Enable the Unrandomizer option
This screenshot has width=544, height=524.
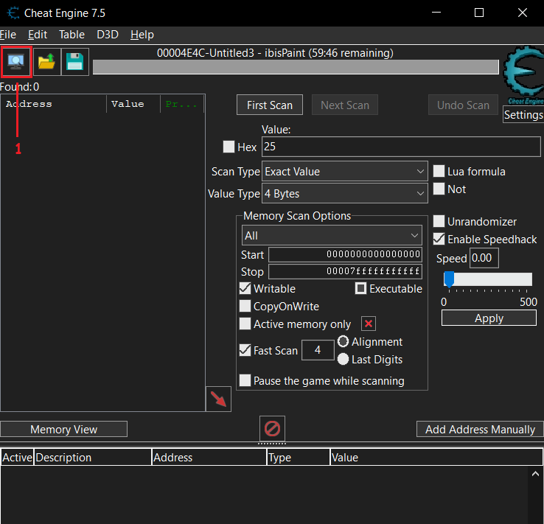coord(439,221)
